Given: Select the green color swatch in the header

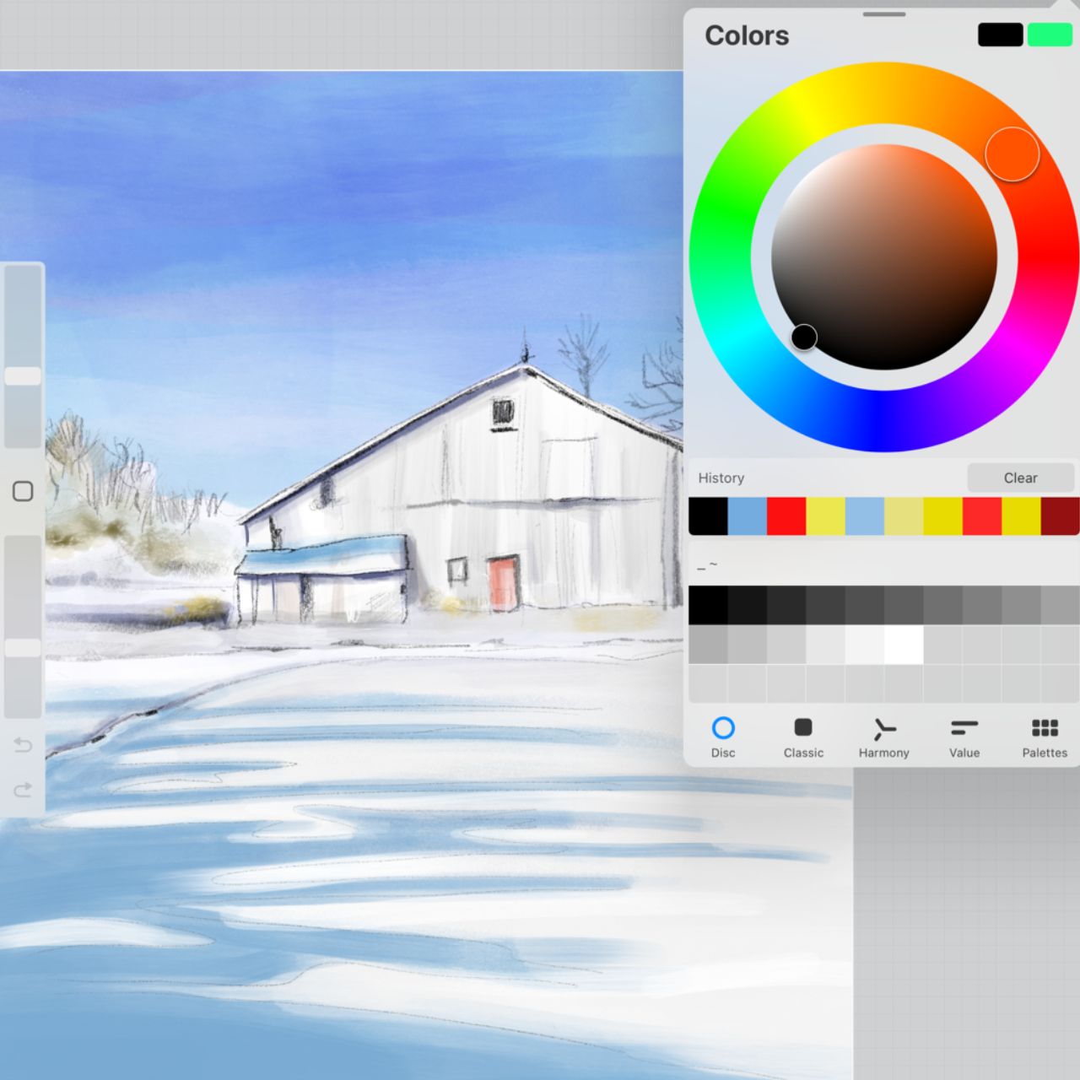Looking at the screenshot, I should 1049,35.
